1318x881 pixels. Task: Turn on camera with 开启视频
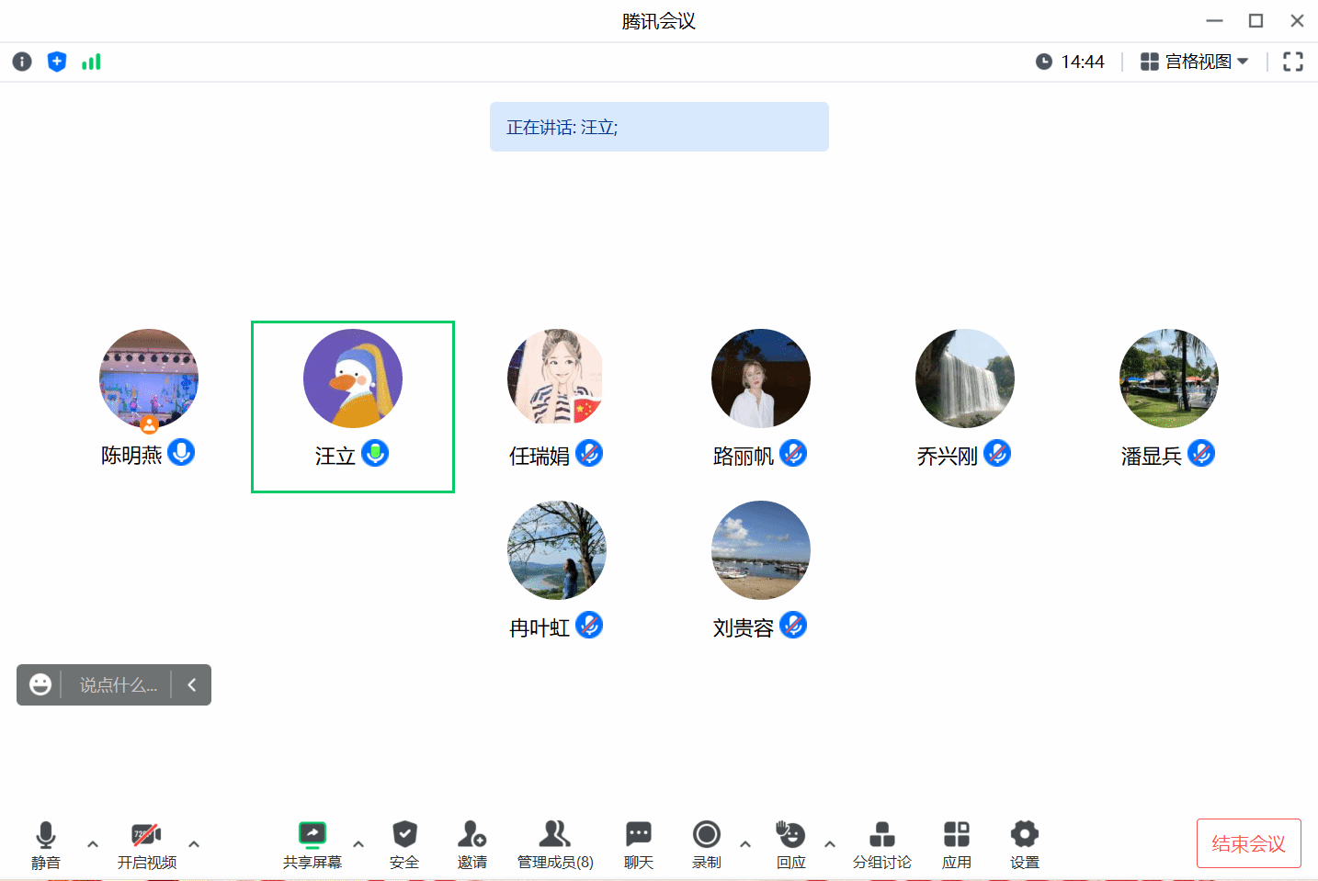pyautogui.click(x=146, y=844)
